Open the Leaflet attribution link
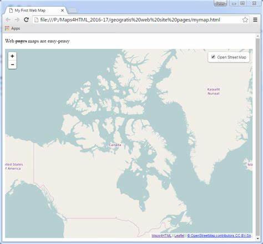Screen dimensions: 263x244 (x=179, y=236)
